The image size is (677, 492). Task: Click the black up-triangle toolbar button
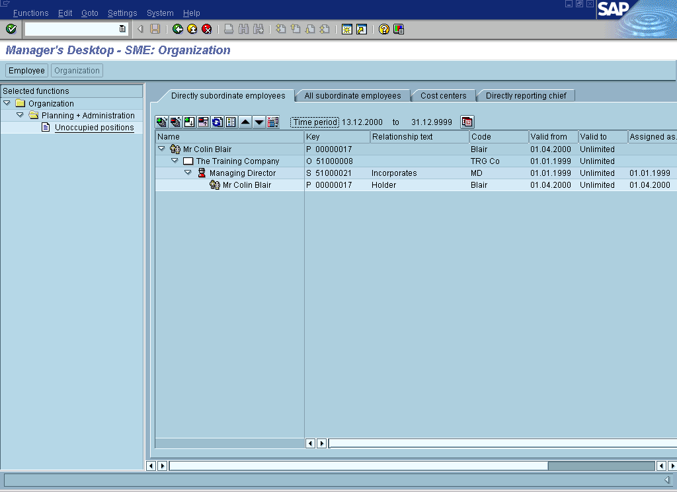click(x=245, y=122)
